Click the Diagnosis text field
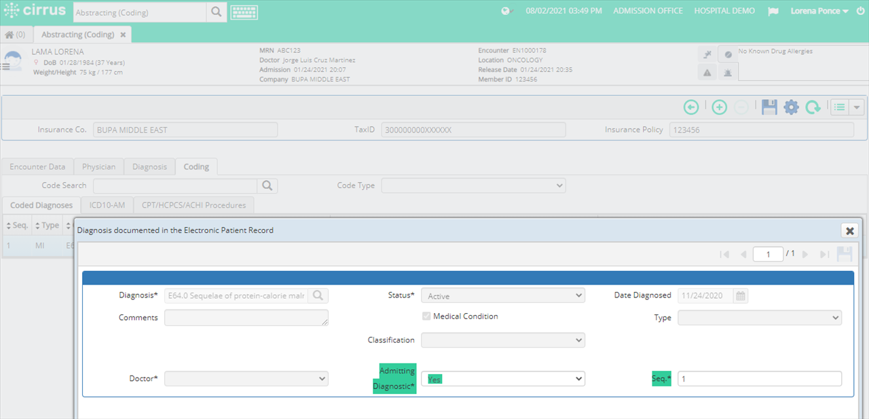The image size is (869, 419). (236, 296)
